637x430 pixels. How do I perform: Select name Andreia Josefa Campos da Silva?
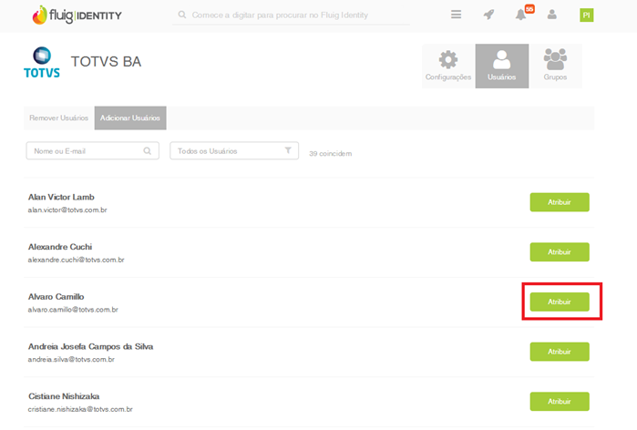(90, 347)
